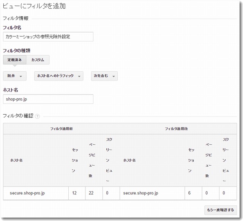
Task: Focus the フィルタ名 input field
Action: tap(48, 37)
